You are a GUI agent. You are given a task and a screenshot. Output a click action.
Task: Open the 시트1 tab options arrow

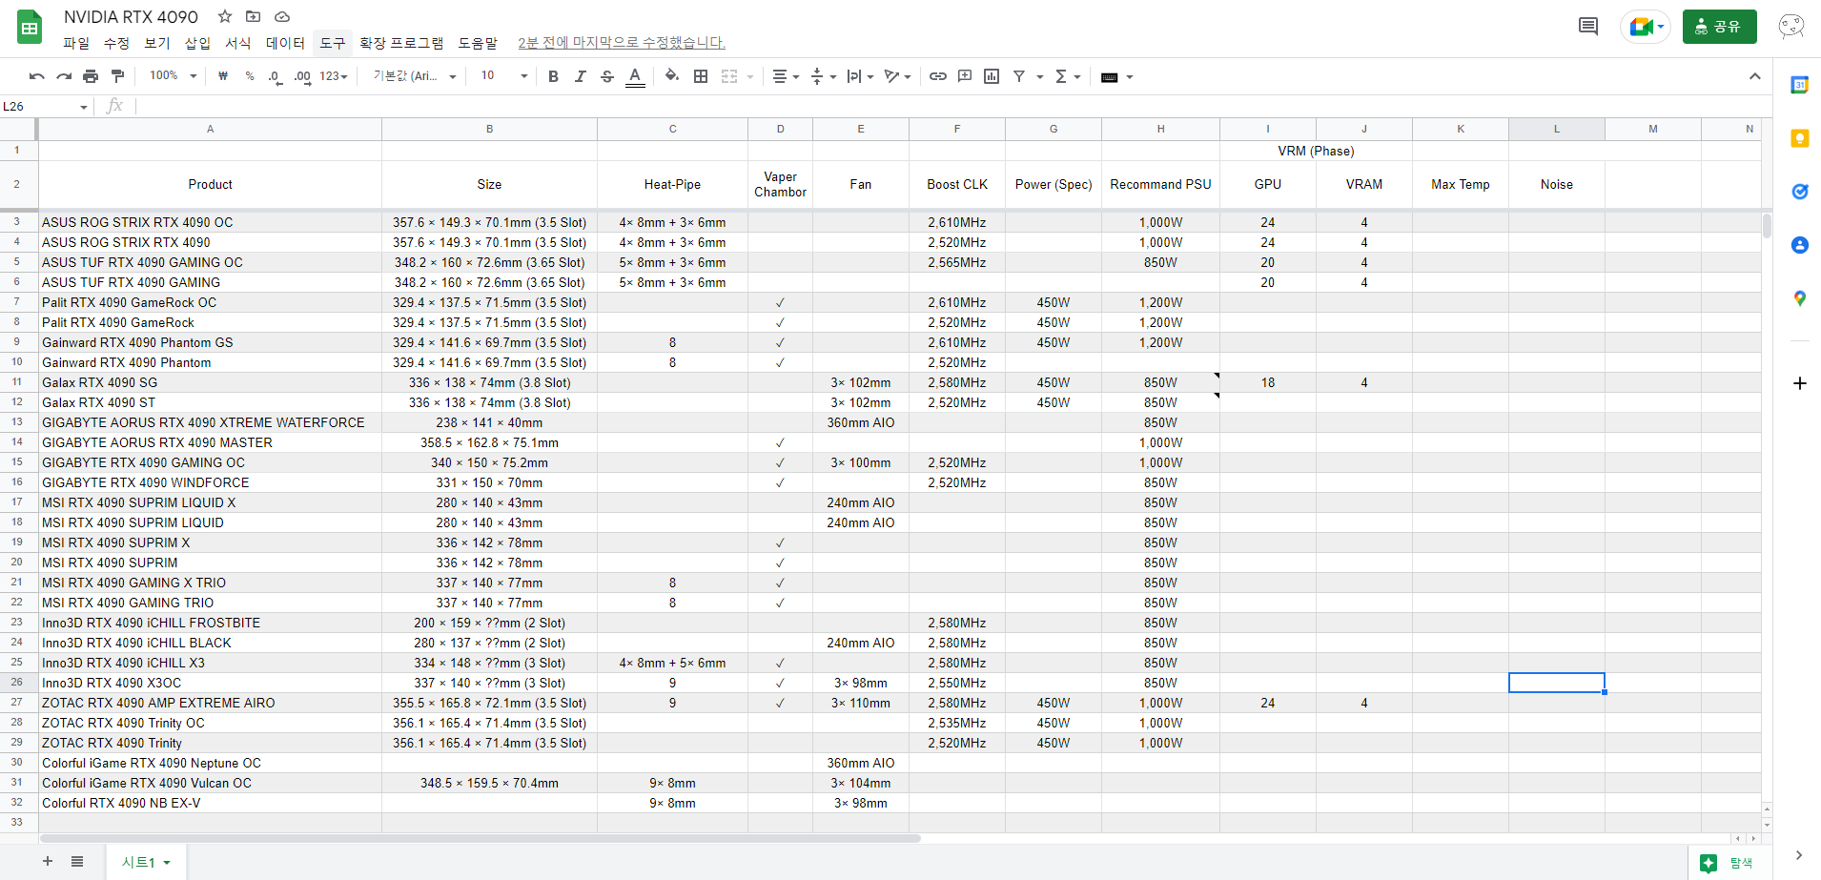(x=167, y=863)
